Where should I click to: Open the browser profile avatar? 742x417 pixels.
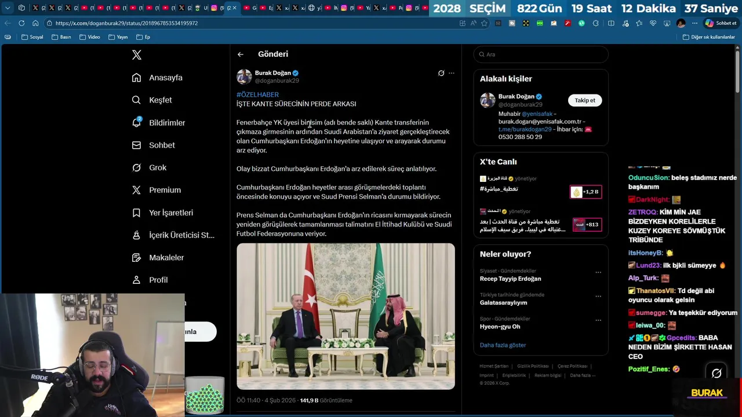click(681, 23)
